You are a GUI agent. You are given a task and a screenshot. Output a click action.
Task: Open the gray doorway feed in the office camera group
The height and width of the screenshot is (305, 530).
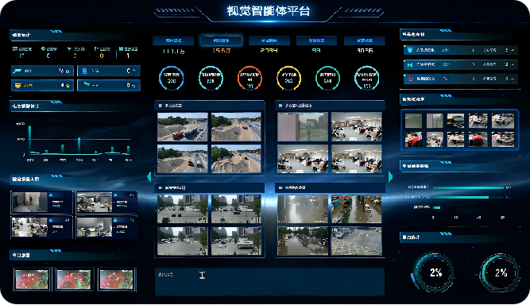(303, 126)
